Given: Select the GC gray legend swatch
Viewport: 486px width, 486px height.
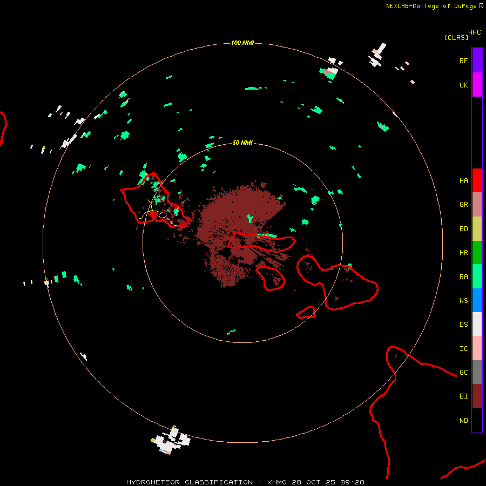Looking at the screenshot, I should [x=477, y=372].
